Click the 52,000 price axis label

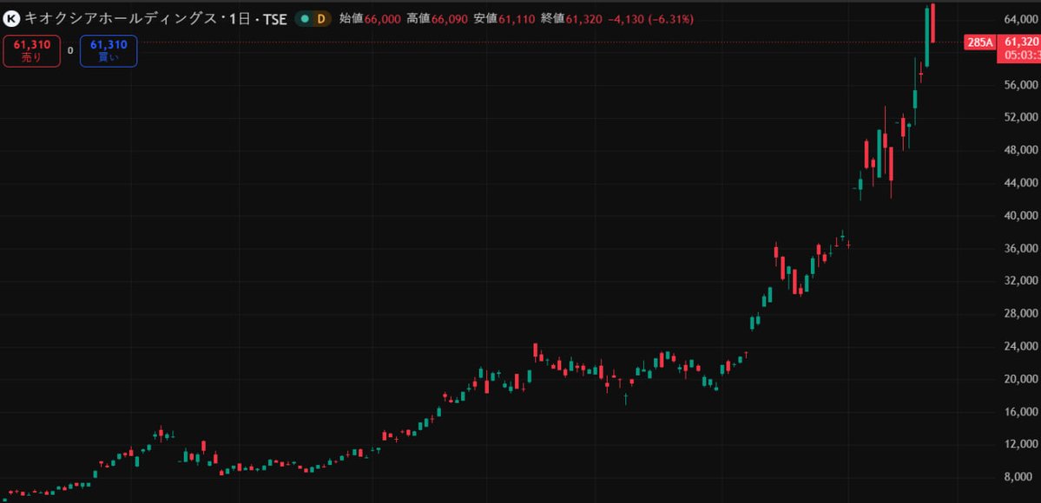(1021, 117)
